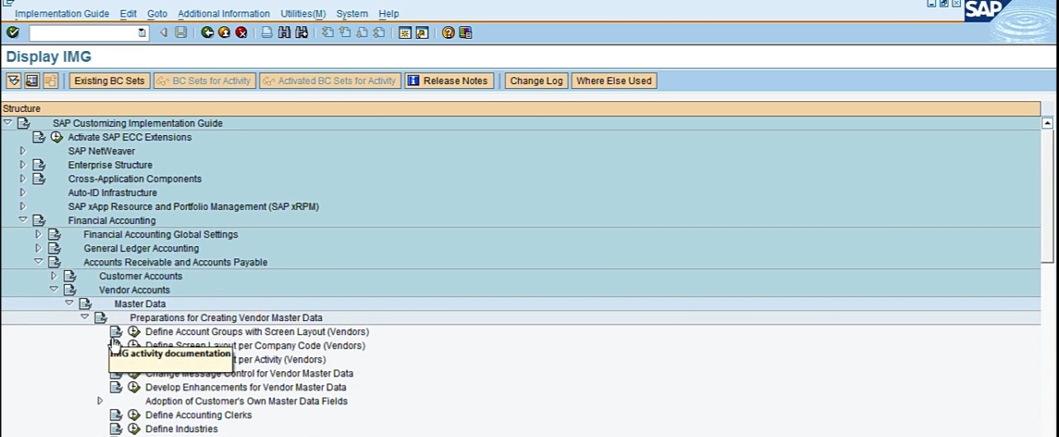Image resolution: width=1059 pixels, height=437 pixels.
Task: Click the yellow Exit icon
Action: [224, 33]
